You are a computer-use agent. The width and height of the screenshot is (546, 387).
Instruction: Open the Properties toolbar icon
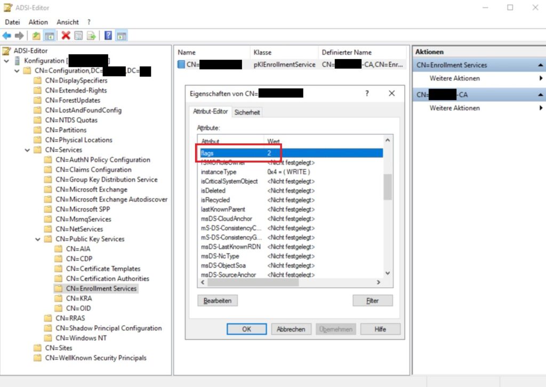(x=78, y=36)
